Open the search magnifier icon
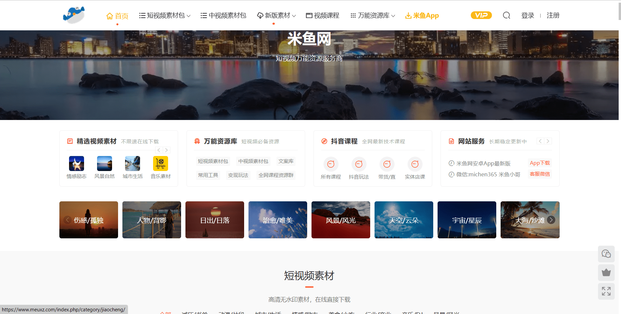Image resolution: width=621 pixels, height=314 pixels. [506, 15]
